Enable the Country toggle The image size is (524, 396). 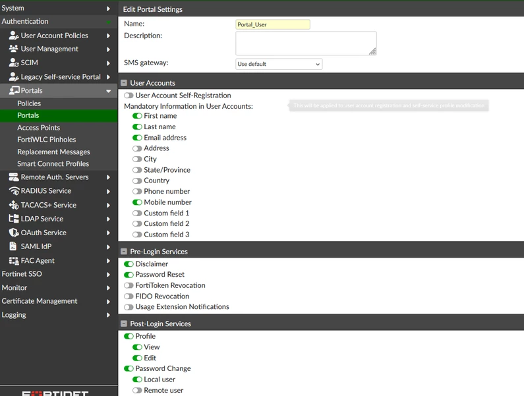click(x=137, y=181)
